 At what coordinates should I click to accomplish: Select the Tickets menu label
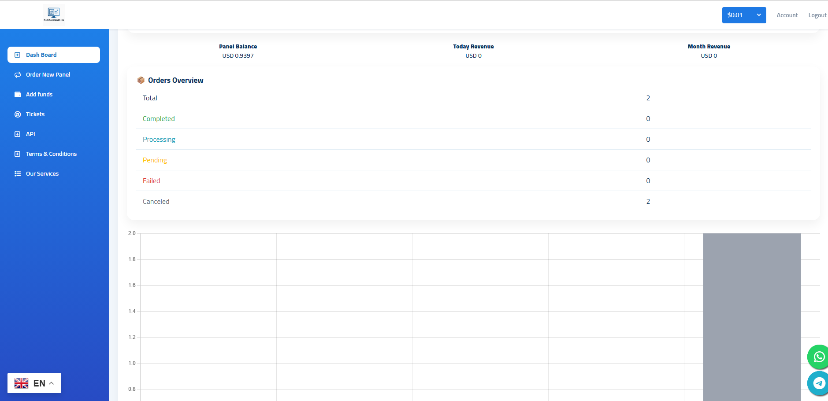35,114
